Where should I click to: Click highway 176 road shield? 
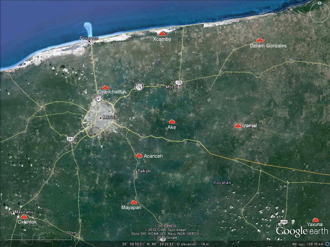pos(139,87)
